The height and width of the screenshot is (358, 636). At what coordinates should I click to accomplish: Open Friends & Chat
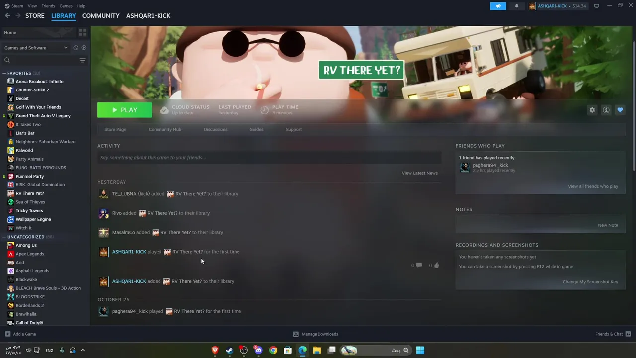(x=613, y=334)
